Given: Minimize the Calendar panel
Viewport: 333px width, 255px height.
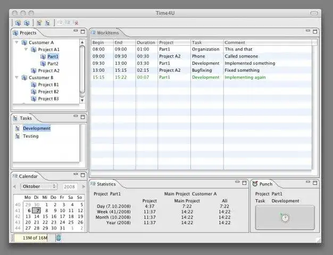Looking at the screenshot, I should coord(76,174).
